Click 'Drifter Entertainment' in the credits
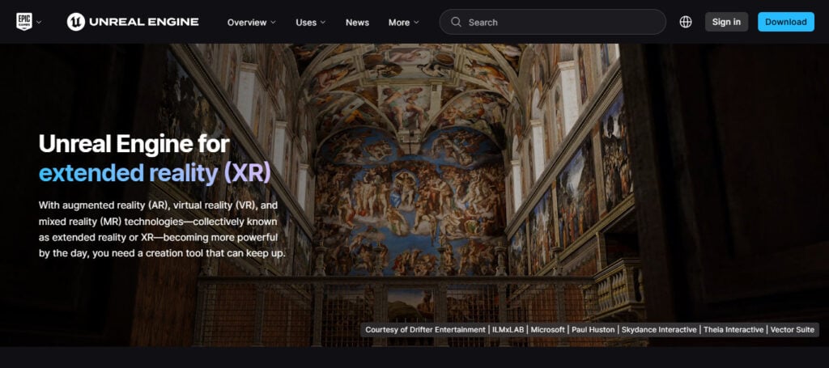The height and width of the screenshot is (368, 829). point(446,329)
